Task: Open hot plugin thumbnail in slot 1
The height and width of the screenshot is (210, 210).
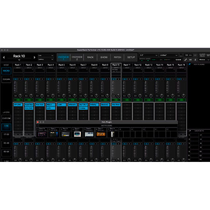Action: (42, 134)
